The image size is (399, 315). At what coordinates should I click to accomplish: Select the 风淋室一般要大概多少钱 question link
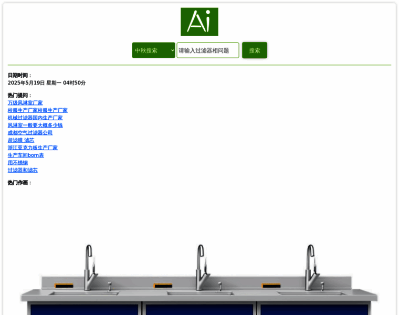[x=35, y=125]
